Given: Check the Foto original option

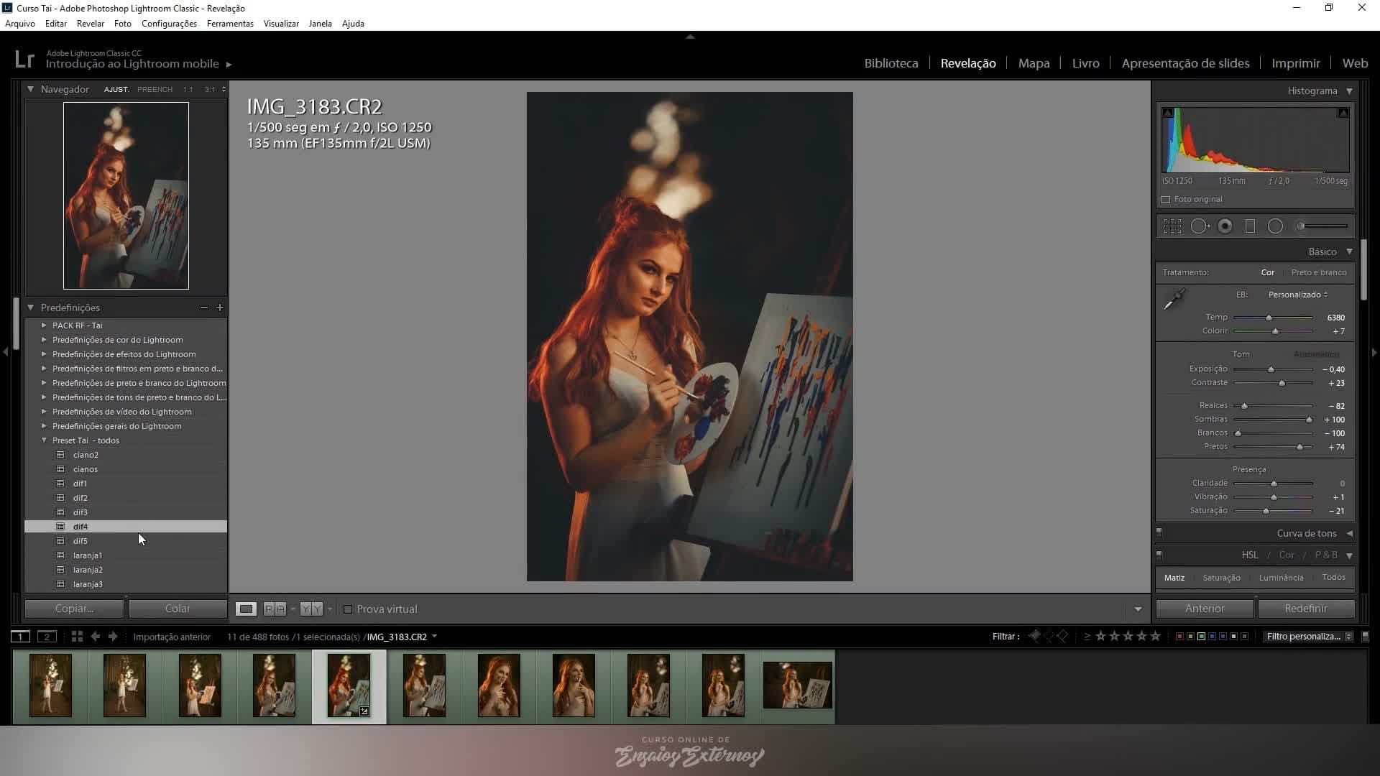Looking at the screenshot, I should point(1166,200).
